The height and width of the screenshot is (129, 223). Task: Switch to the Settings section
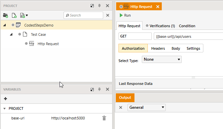[x=193, y=48]
